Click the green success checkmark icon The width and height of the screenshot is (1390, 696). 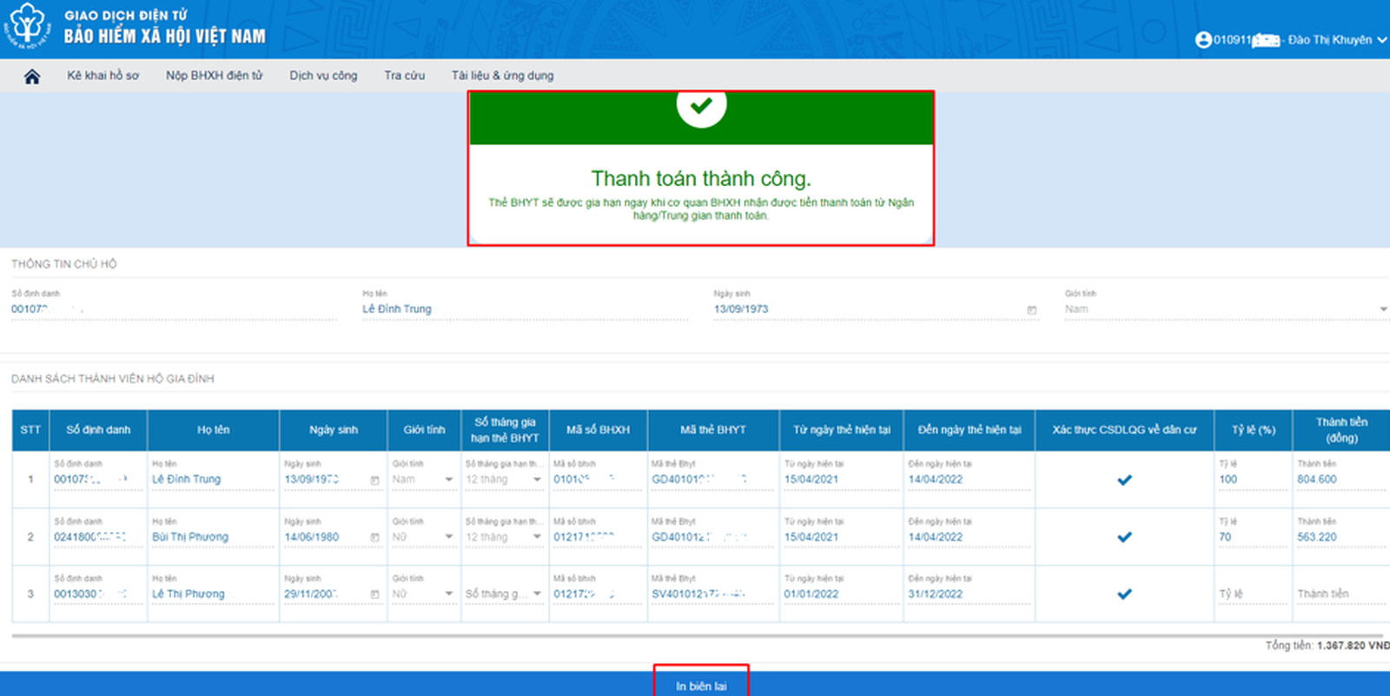[701, 106]
